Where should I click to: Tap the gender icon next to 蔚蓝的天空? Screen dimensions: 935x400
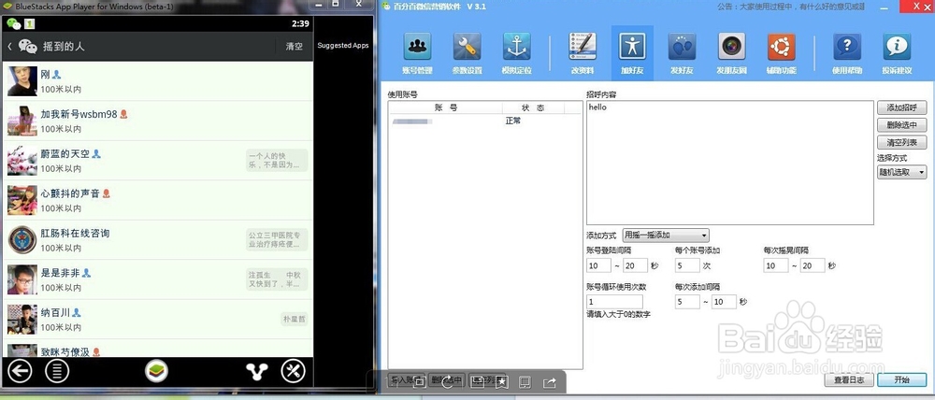coord(96,154)
